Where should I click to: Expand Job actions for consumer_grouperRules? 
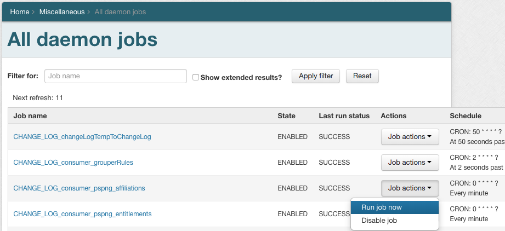(410, 163)
